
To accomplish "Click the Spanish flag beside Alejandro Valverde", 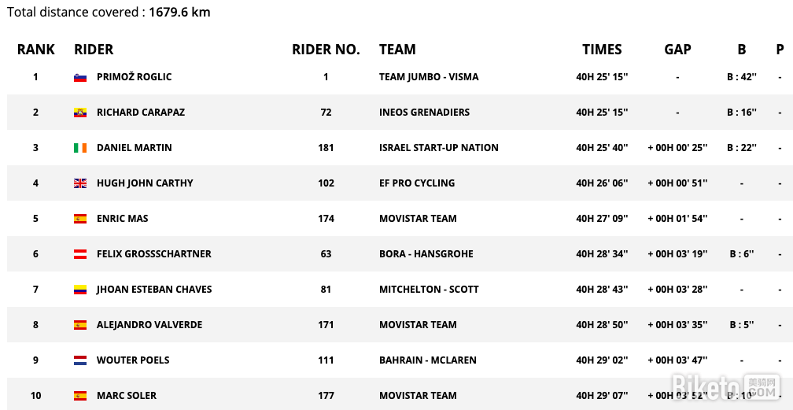I will (x=80, y=325).
